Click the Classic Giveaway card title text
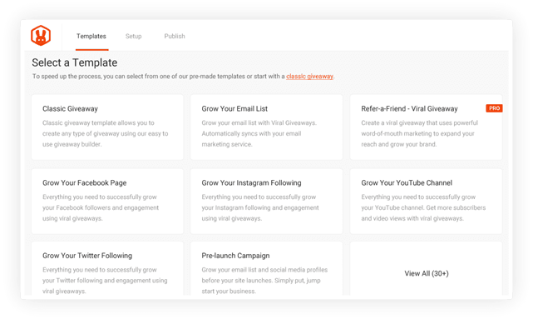The image size is (533, 319). click(x=70, y=108)
